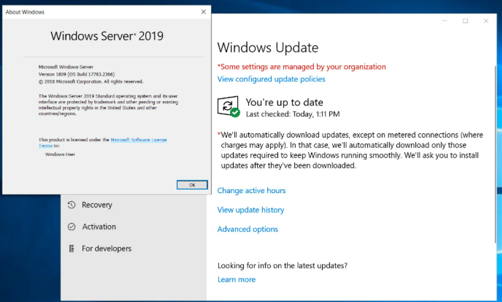This screenshot has width=502, height=302.
Task: Maximize the Settings window
Action: click(x=465, y=21)
